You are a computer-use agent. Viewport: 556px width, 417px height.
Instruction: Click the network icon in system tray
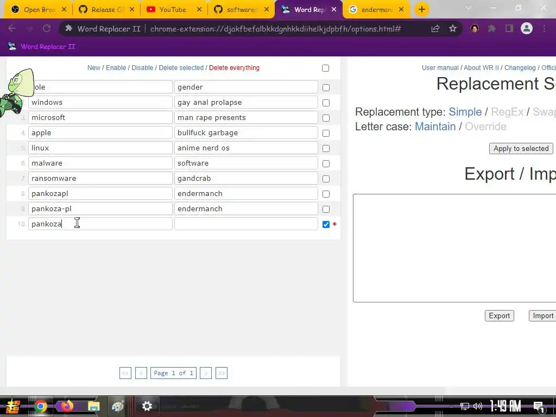(x=465, y=406)
